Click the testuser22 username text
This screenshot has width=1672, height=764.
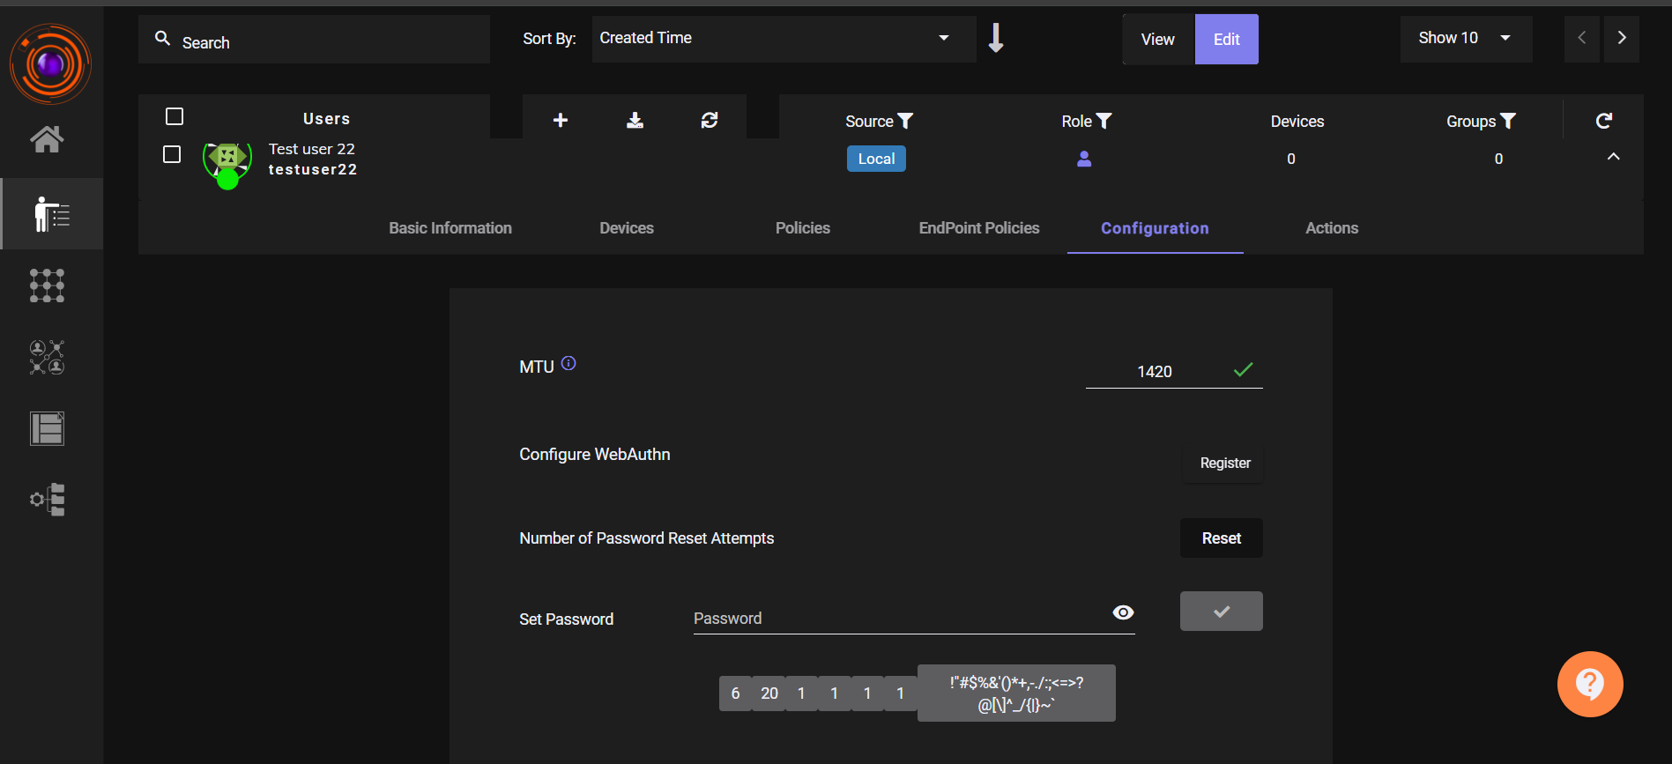click(313, 169)
